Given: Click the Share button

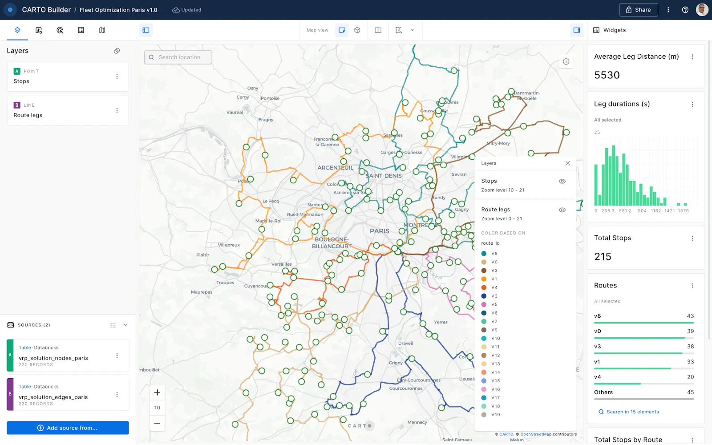Looking at the screenshot, I should coord(639,9).
